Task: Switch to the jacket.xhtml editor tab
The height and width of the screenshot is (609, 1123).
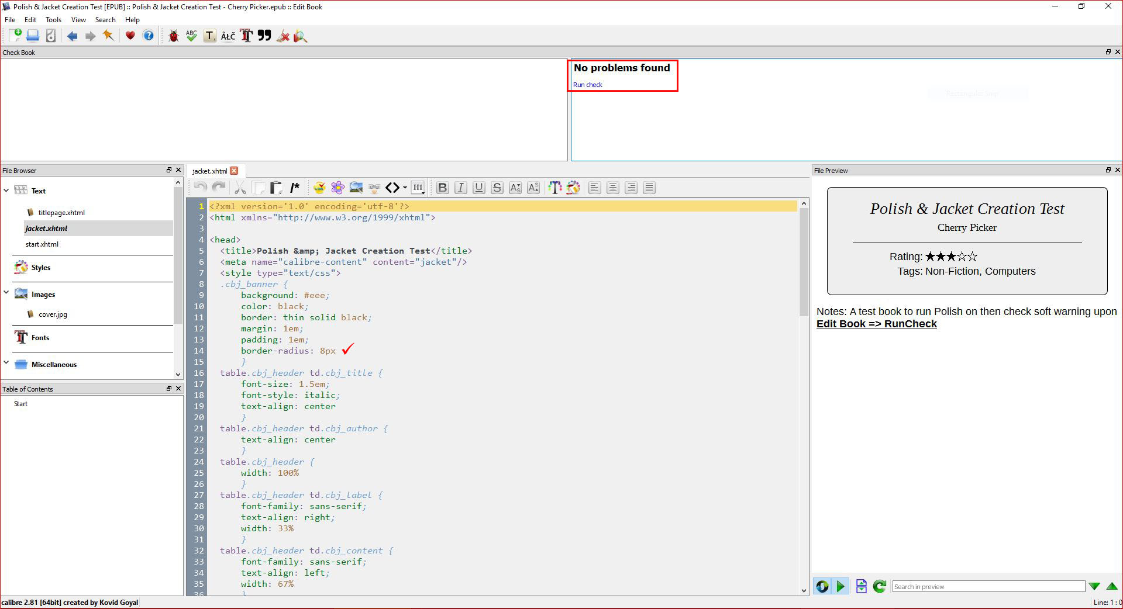Action: click(209, 171)
